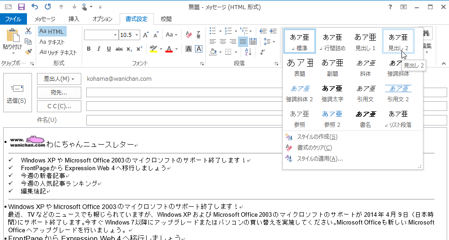Open the 校閲 tab
Screen dimensions: 449x240
(x=166, y=19)
